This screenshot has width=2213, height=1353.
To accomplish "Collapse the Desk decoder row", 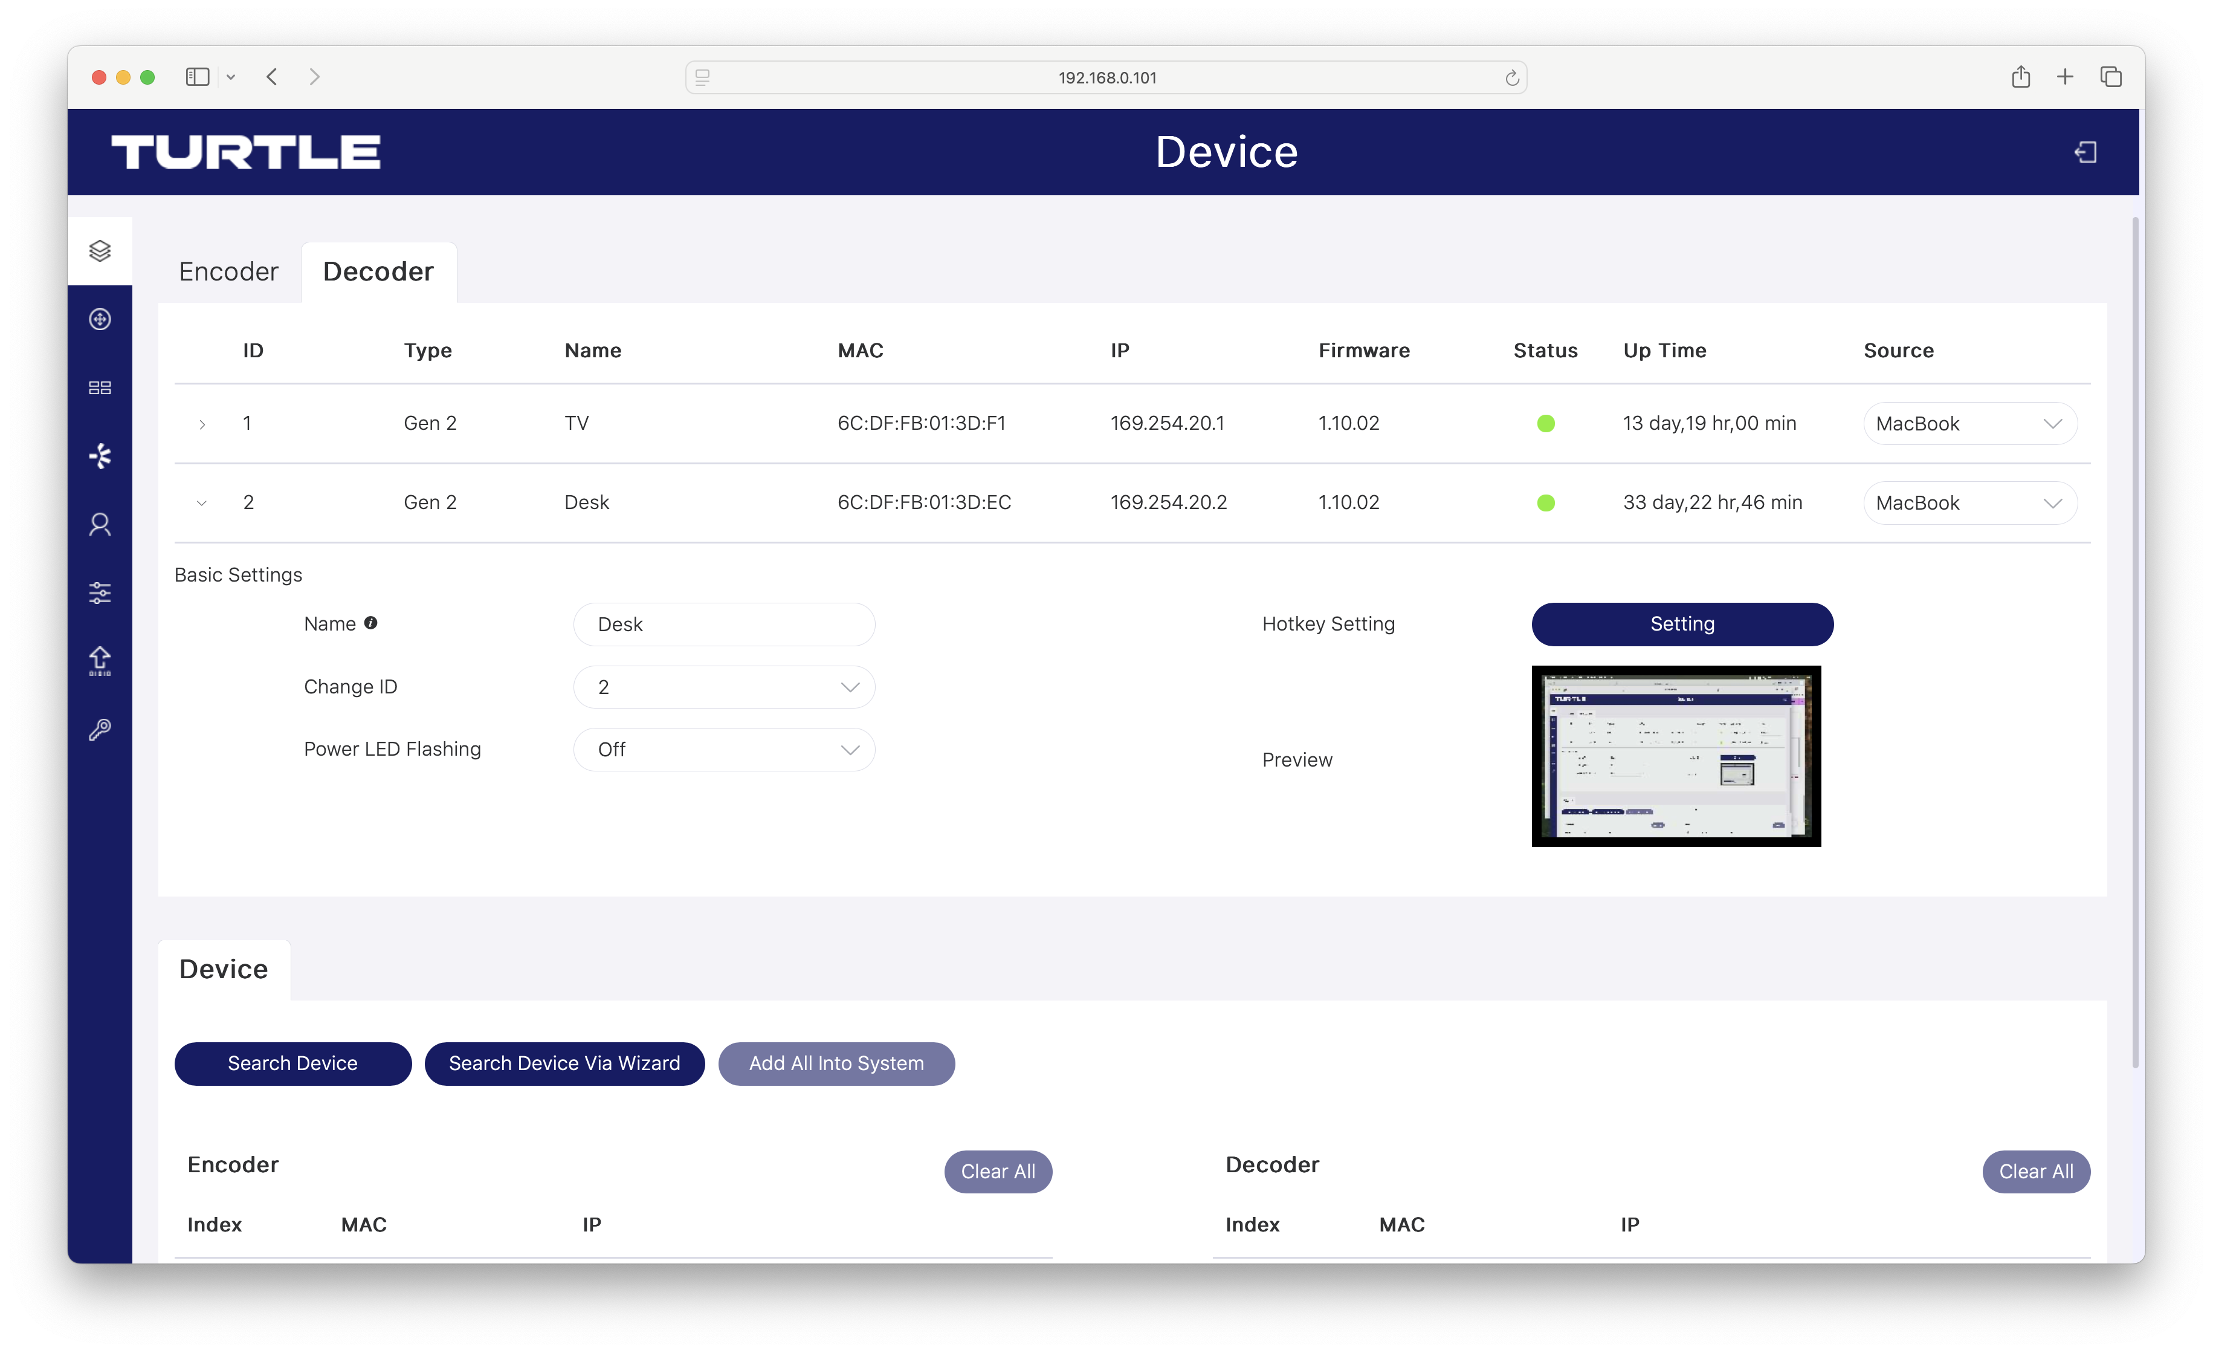I will tap(202, 503).
